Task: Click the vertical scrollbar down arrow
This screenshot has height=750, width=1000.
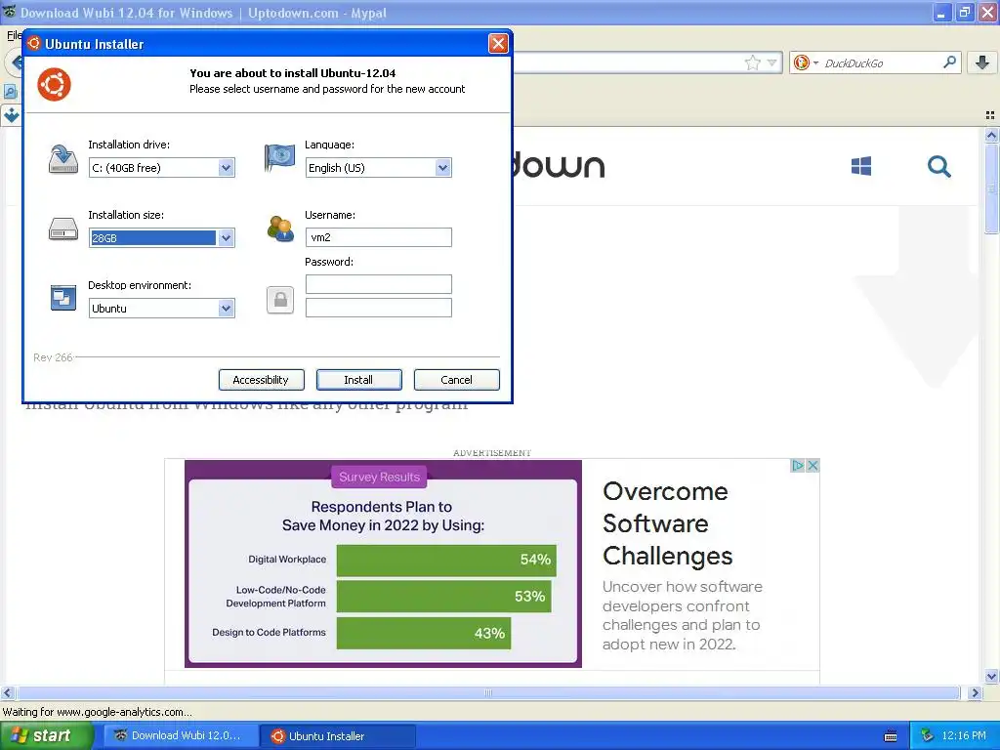Action: tap(991, 676)
